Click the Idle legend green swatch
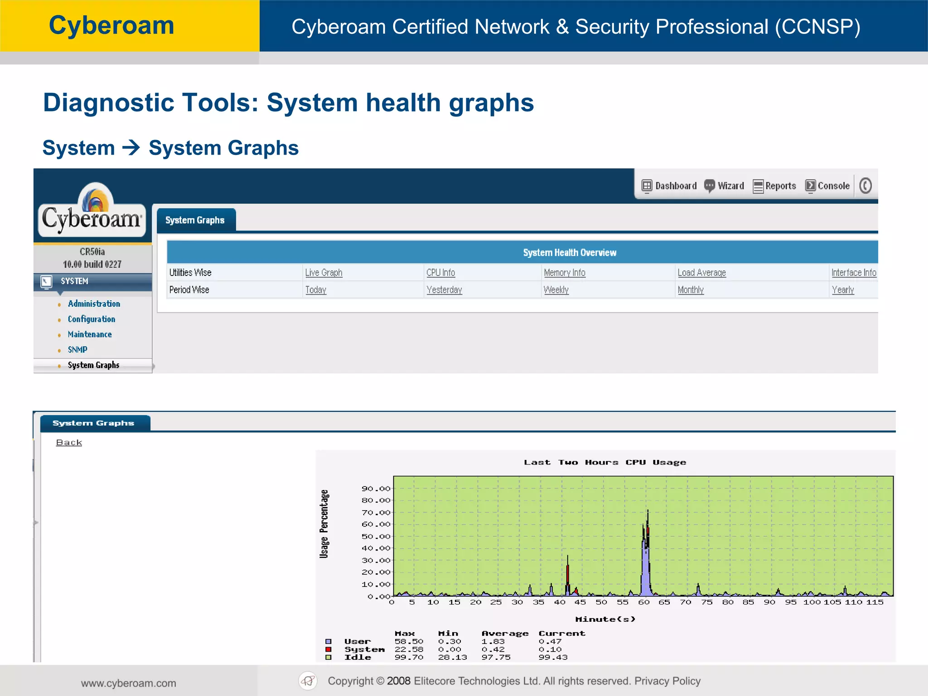 point(329,657)
